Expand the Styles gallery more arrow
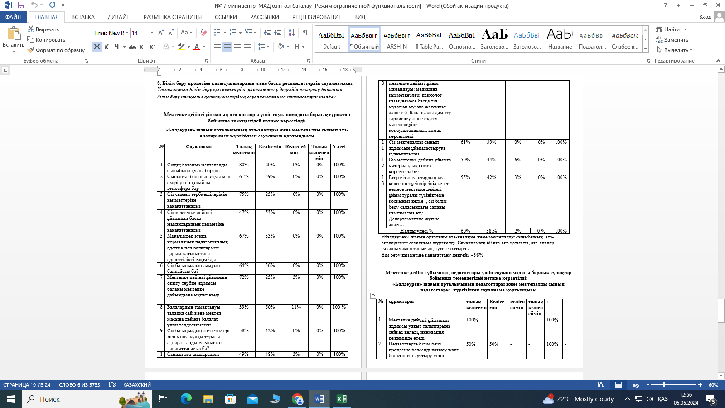 click(646, 48)
